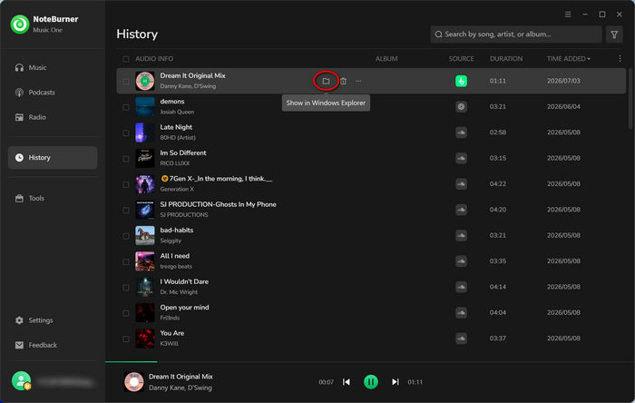Image resolution: width=635 pixels, height=403 pixels.
Task: Delete the Dream It Original Mix track
Action: pos(343,81)
